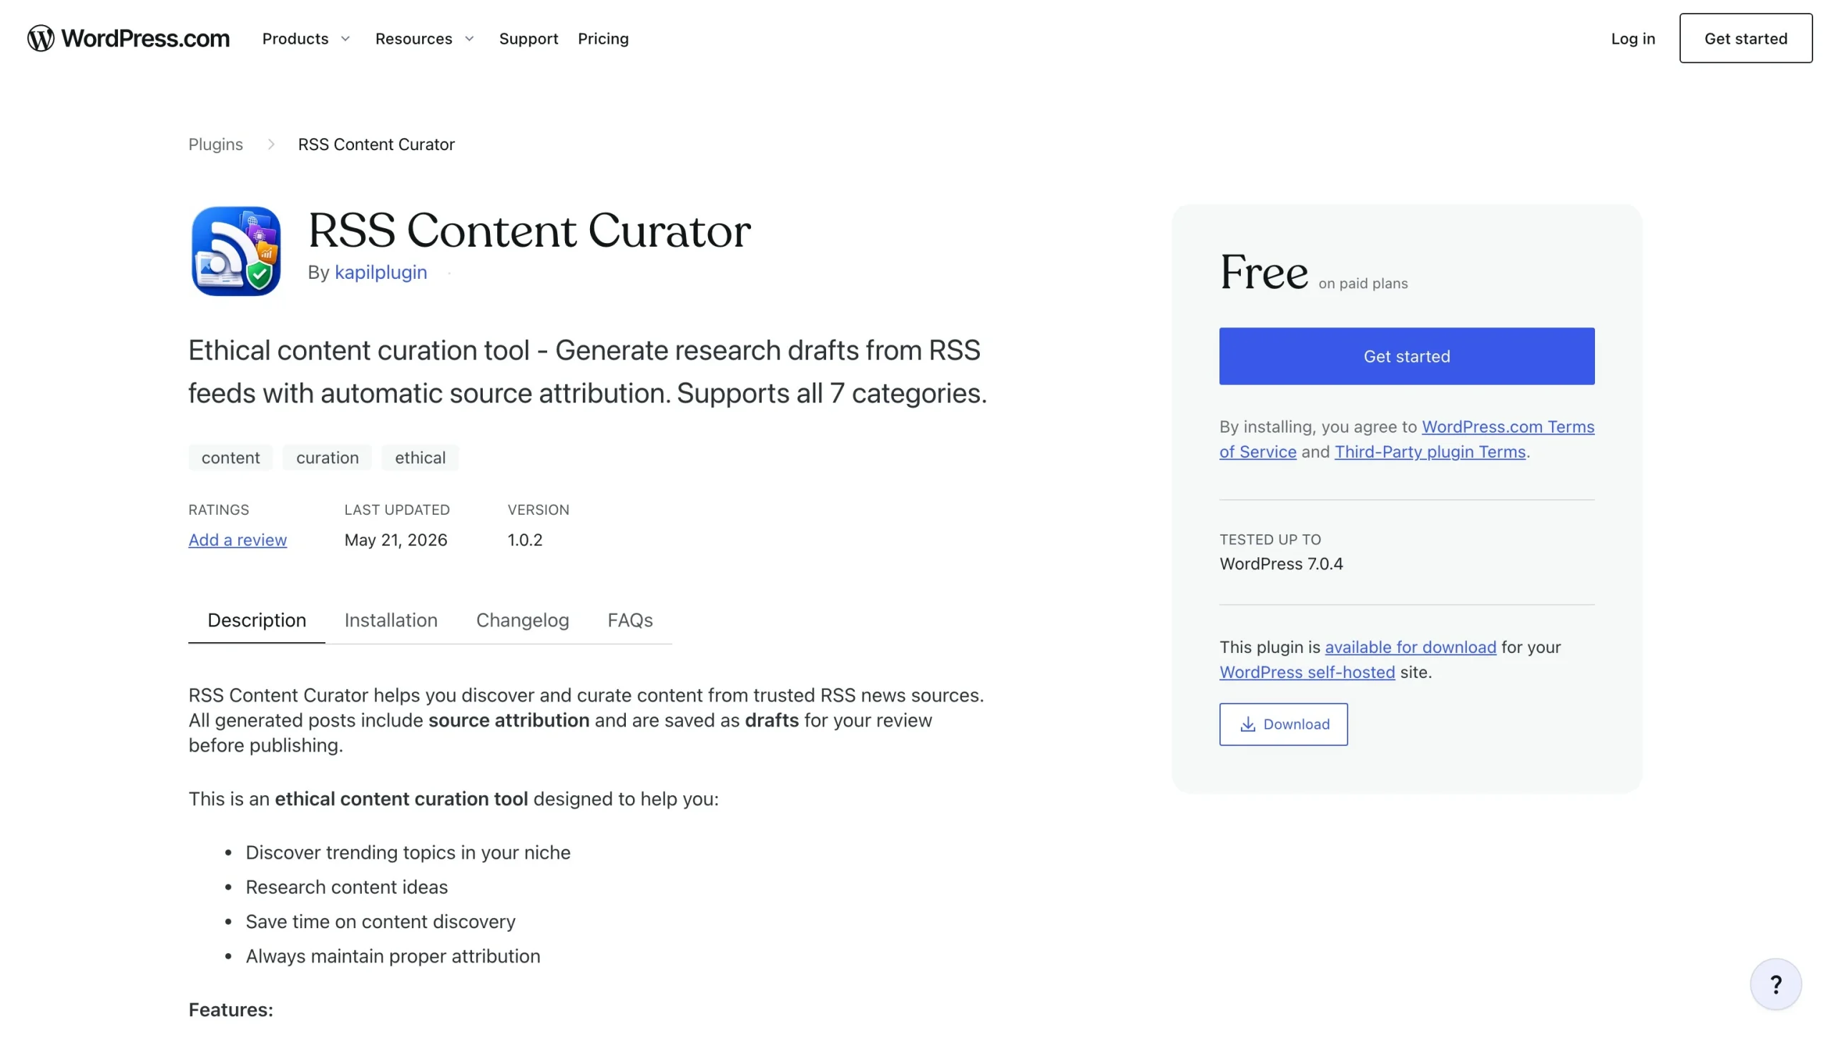The height and width of the screenshot is (1039, 1831).
Task: Click the May 21, 2026 last updated date
Action: pos(396,540)
